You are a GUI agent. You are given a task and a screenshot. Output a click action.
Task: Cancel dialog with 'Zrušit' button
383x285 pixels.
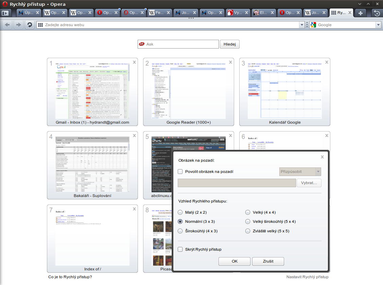268,261
